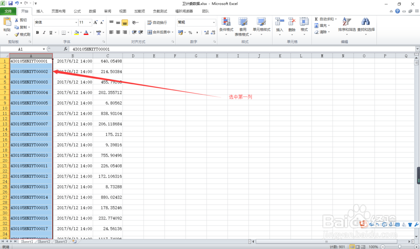Click the Format Painter (格式刷) brush
This screenshot has width=420, height=249.
point(22,34)
